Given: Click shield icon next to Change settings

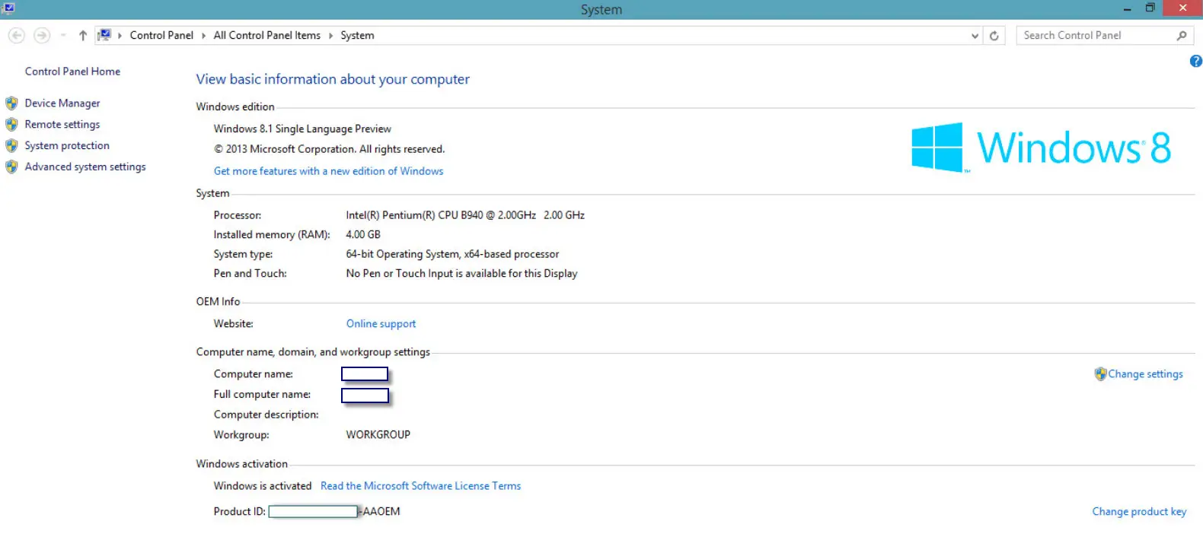Looking at the screenshot, I should tap(1100, 374).
